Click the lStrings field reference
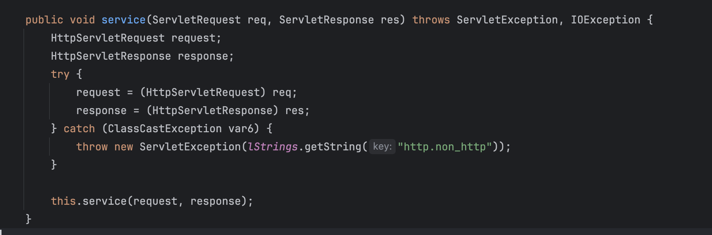The width and height of the screenshot is (712, 235). click(x=273, y=147)
